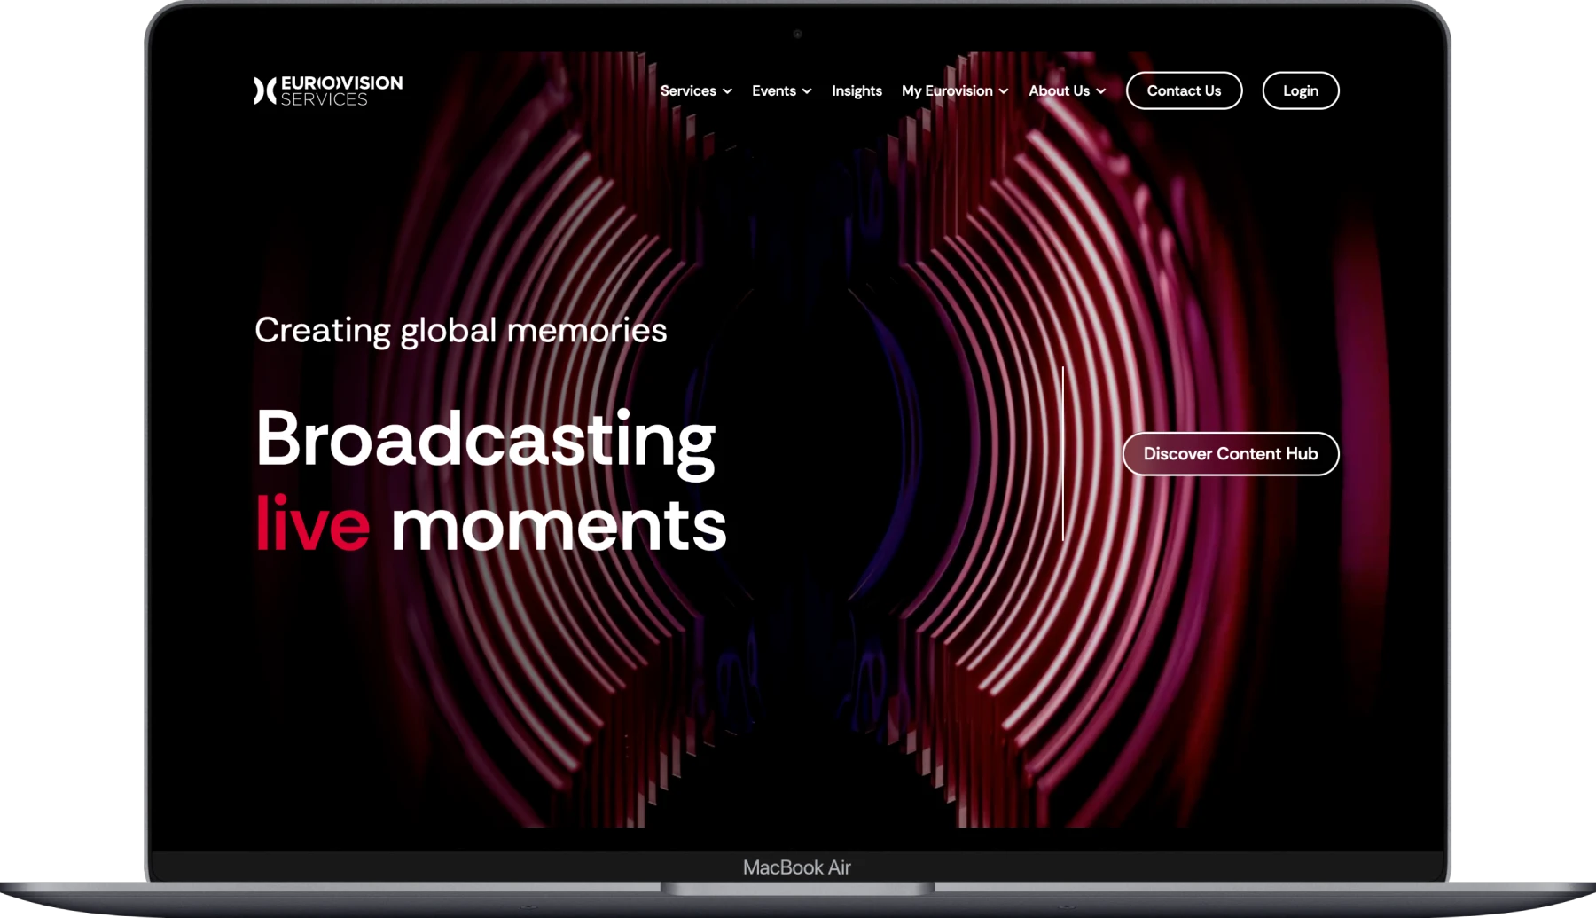Image resolution: width=1596 pixels, height=918 pixels.
Task: Click the 'Creating global memories' tagline
Action: tap(460, 330)
